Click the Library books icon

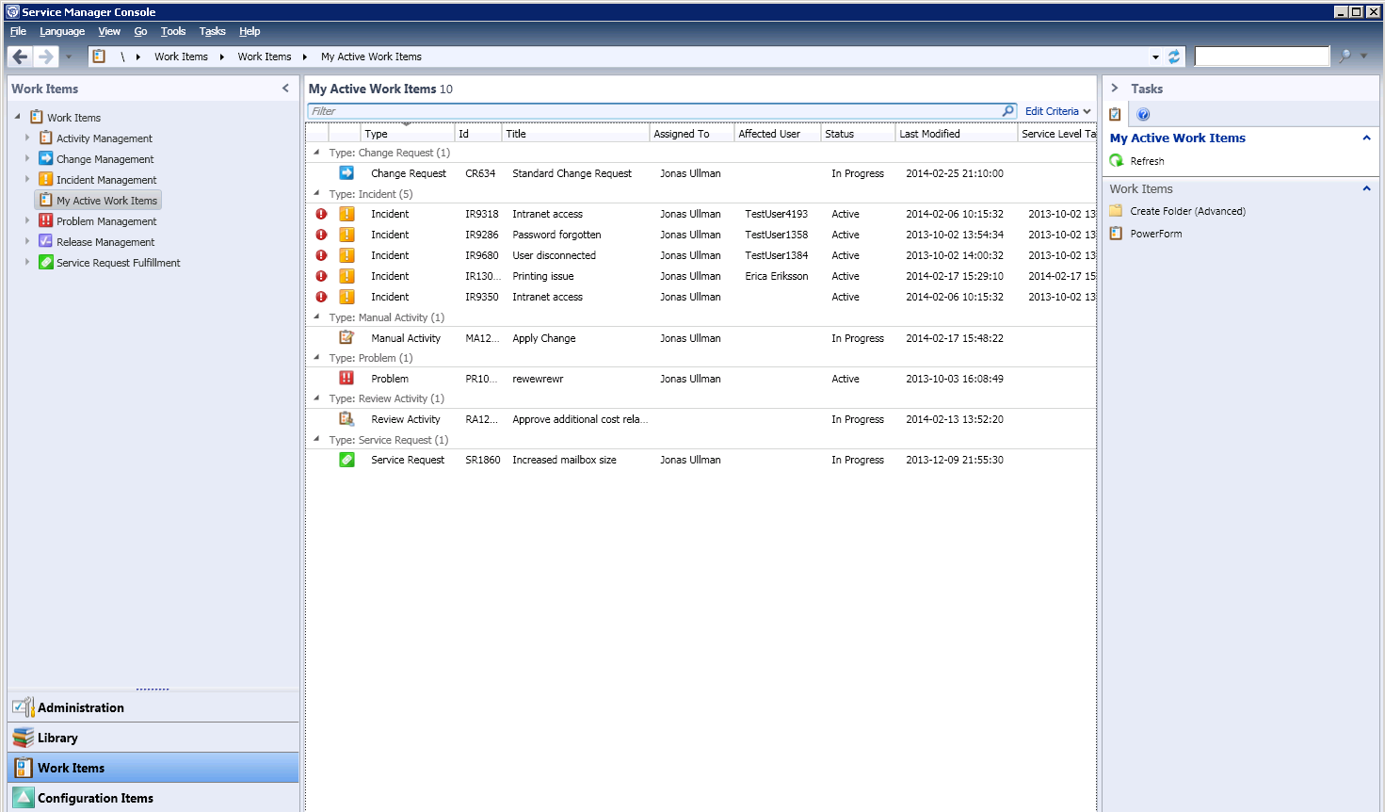(x=24, y=738)
